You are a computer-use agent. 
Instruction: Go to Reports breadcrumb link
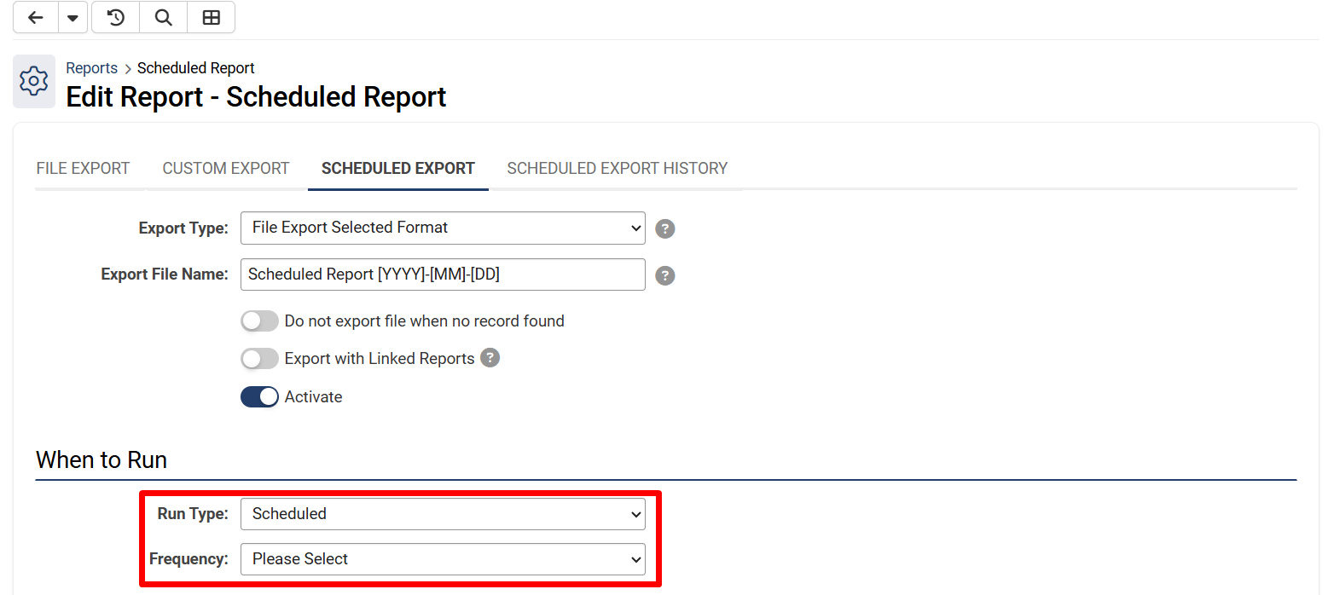92,68
